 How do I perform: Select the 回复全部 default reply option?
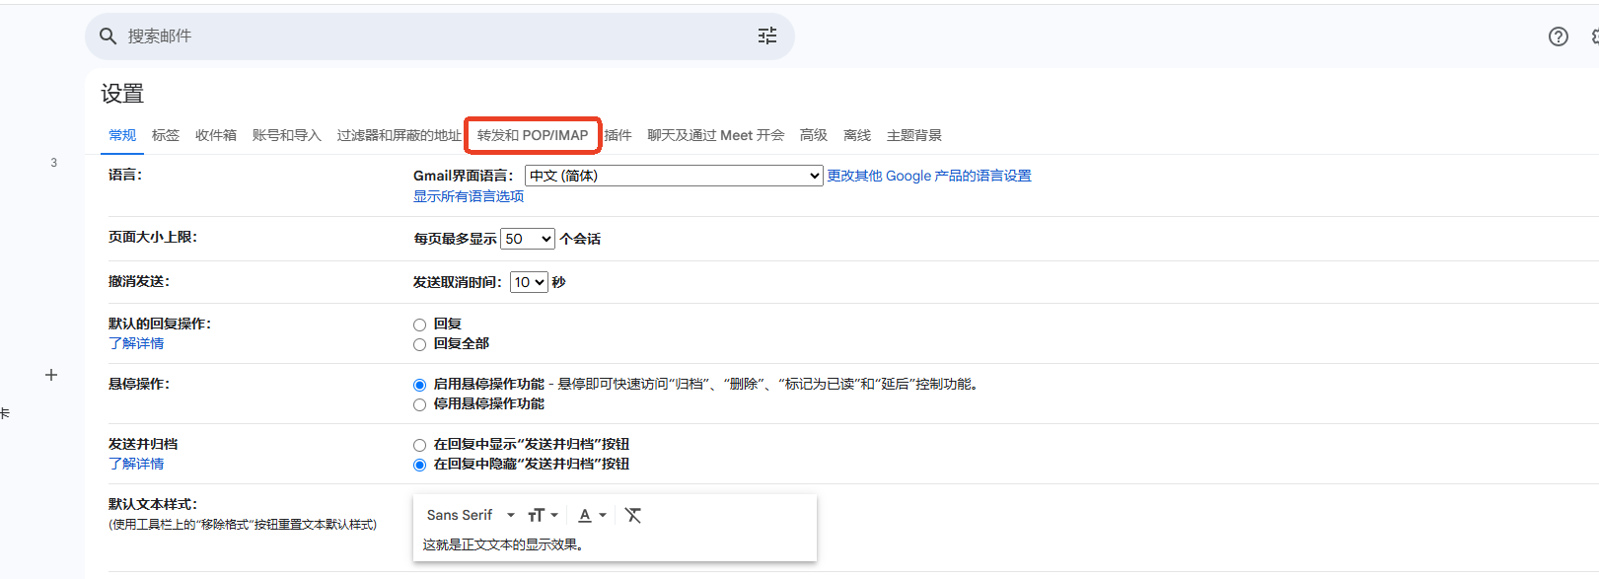419,344
